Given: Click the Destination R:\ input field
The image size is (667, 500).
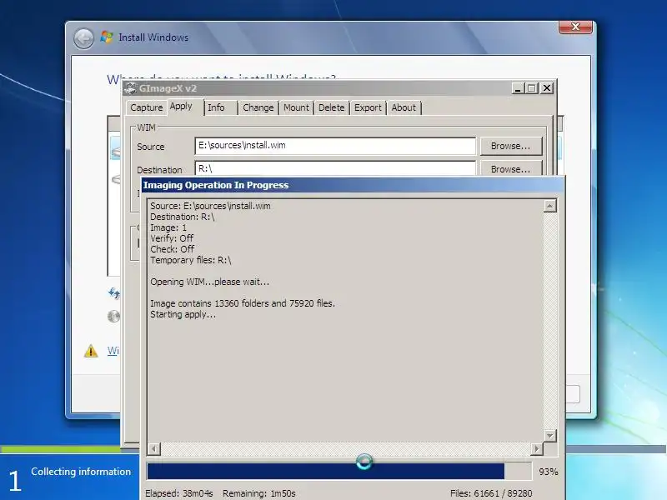Looking at the screenshot, I should [335, 168].
